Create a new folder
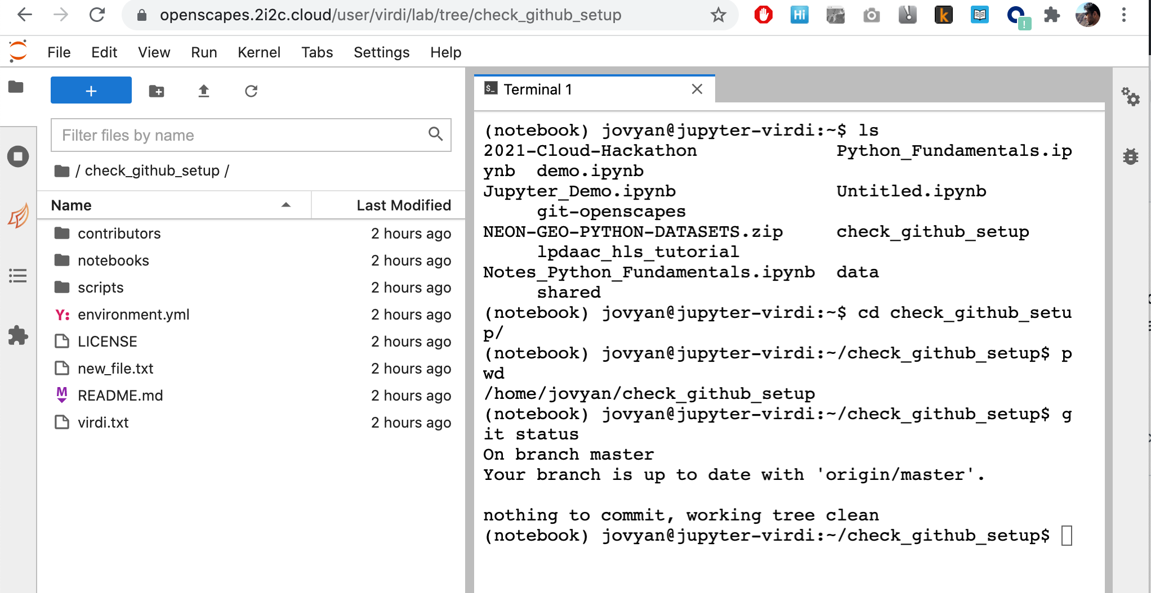 pyautogui.click(x=156, y=90)
